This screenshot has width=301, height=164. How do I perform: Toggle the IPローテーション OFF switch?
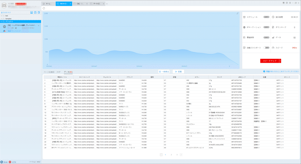pos(266,27)
